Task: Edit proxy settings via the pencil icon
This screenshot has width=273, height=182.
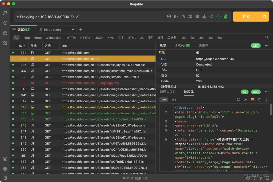Action: point(78,16)
